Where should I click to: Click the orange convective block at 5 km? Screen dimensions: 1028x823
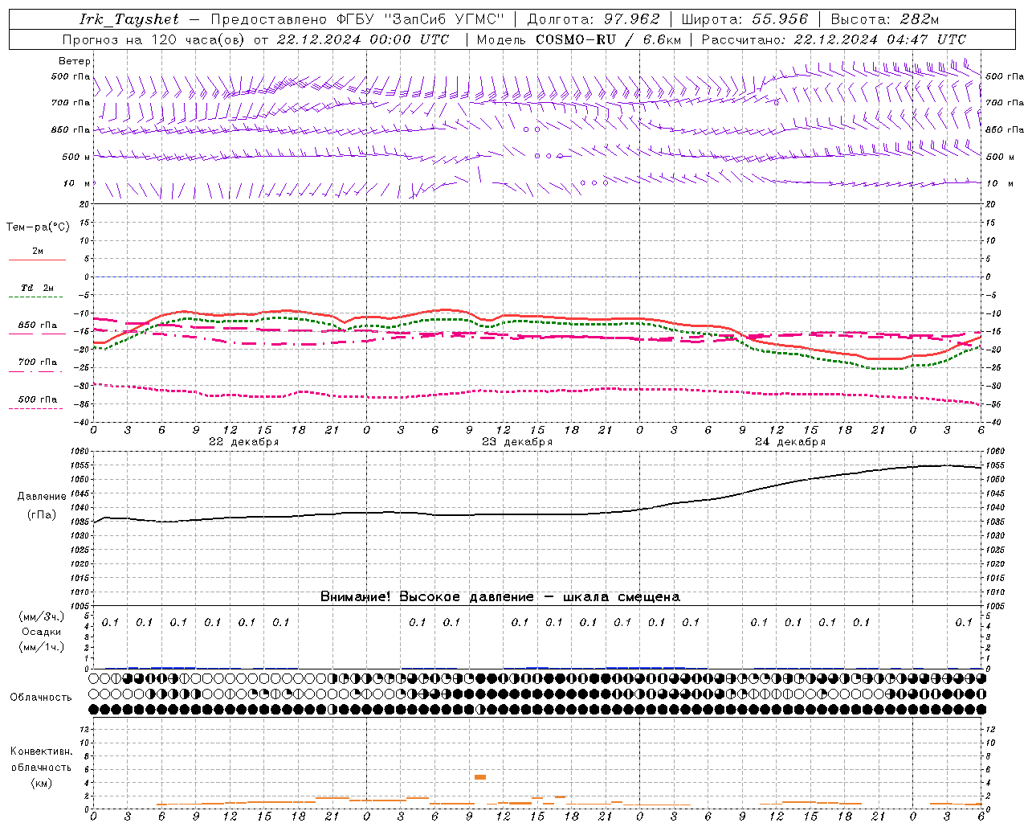pos(480,776)
